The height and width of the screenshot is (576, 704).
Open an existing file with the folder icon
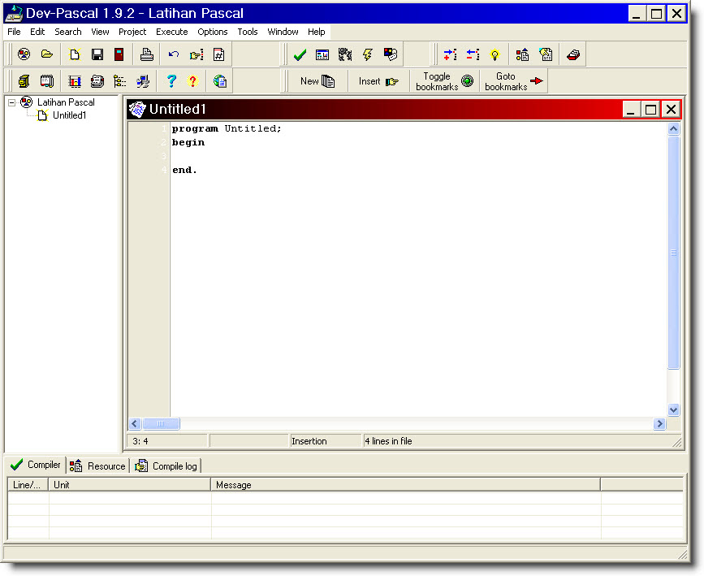[47, 54]
